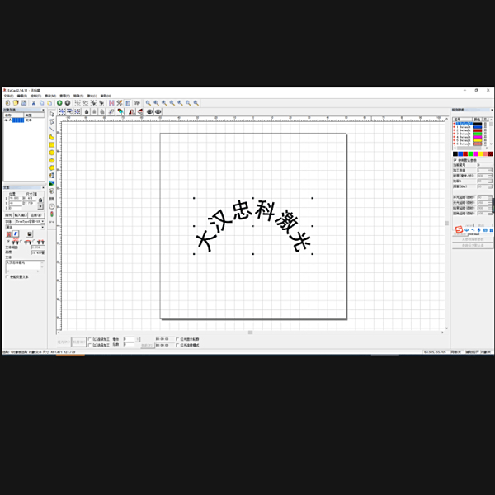Screen dimensions: 495x495
Task: Increase the 速度 spinner value
Action: click(491, 174)
